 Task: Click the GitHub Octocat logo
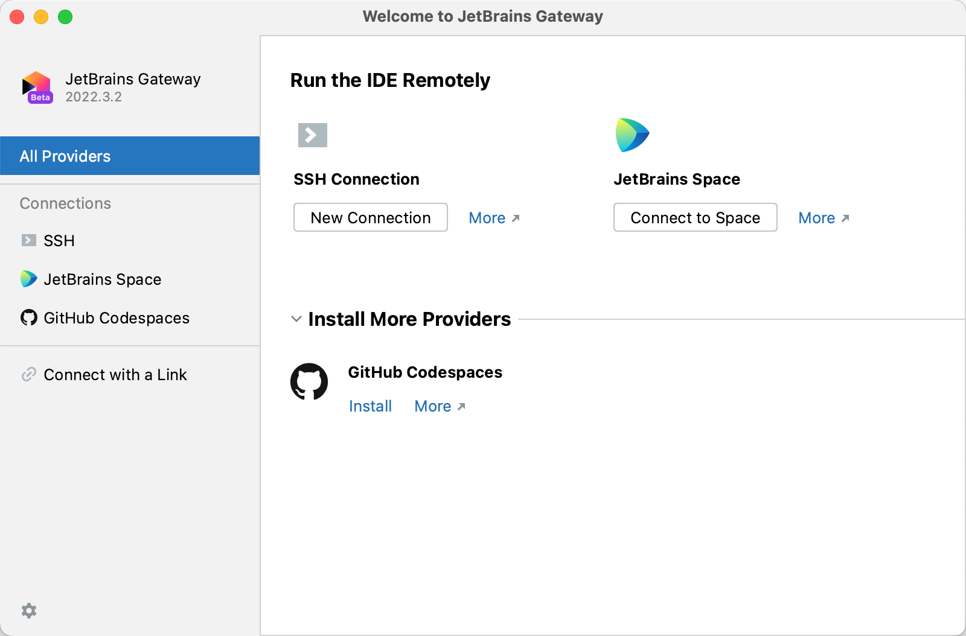point(309,381)
